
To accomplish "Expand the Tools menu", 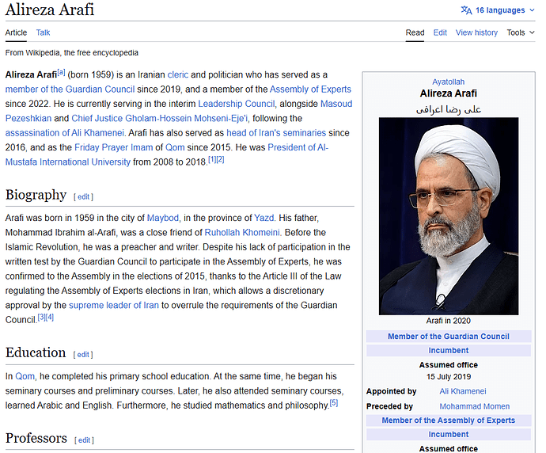I will click(519, 32).
